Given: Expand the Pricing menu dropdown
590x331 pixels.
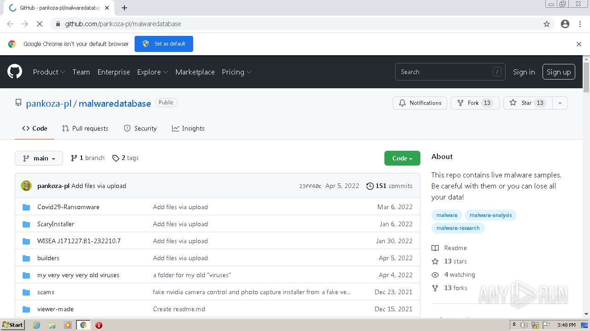Looking at the screenshot, I should tap(236, 72).
